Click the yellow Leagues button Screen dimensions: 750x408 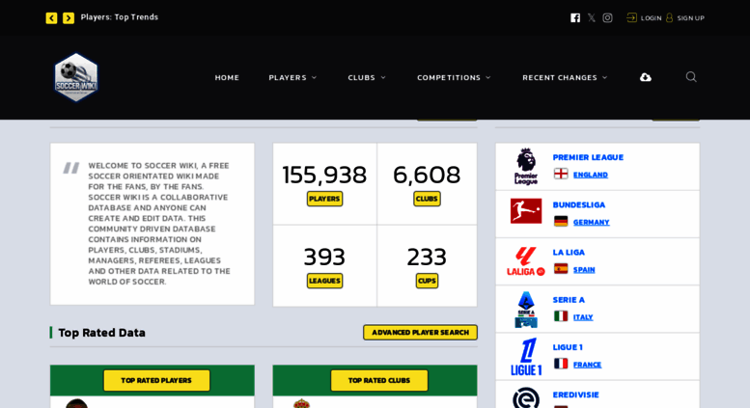click(x=324, y=281)
